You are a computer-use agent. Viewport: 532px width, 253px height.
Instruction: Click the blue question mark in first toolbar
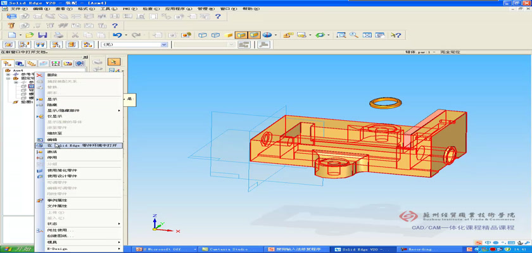[x=218, y=16]
